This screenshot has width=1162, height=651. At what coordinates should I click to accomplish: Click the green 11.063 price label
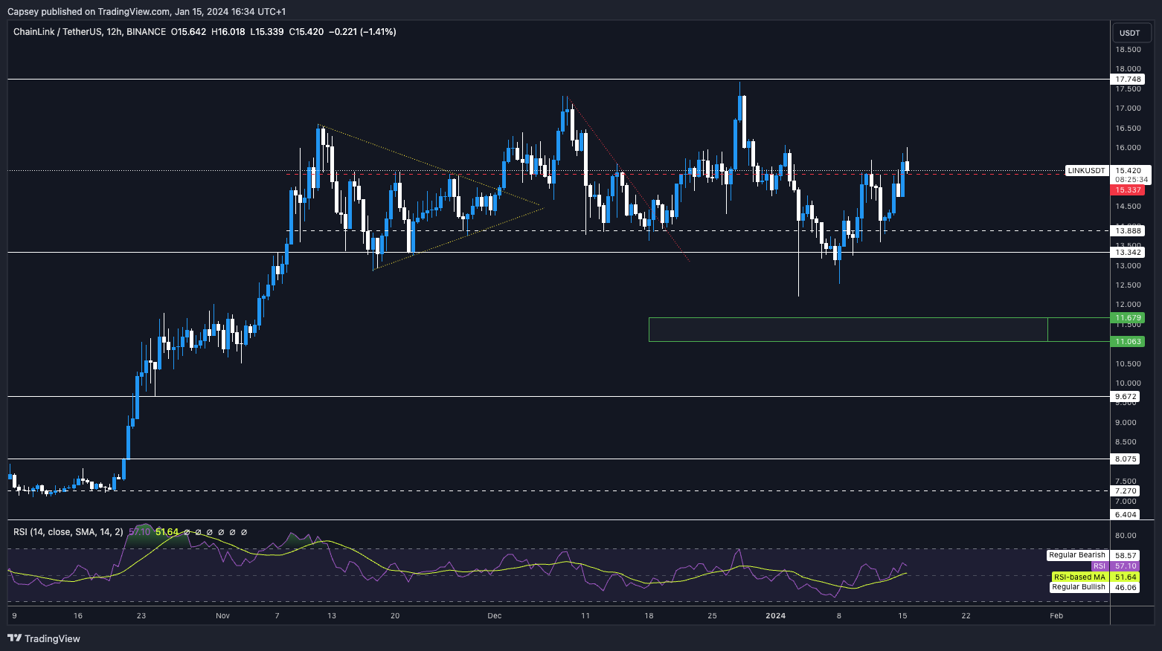click(x=1128, y=342)
